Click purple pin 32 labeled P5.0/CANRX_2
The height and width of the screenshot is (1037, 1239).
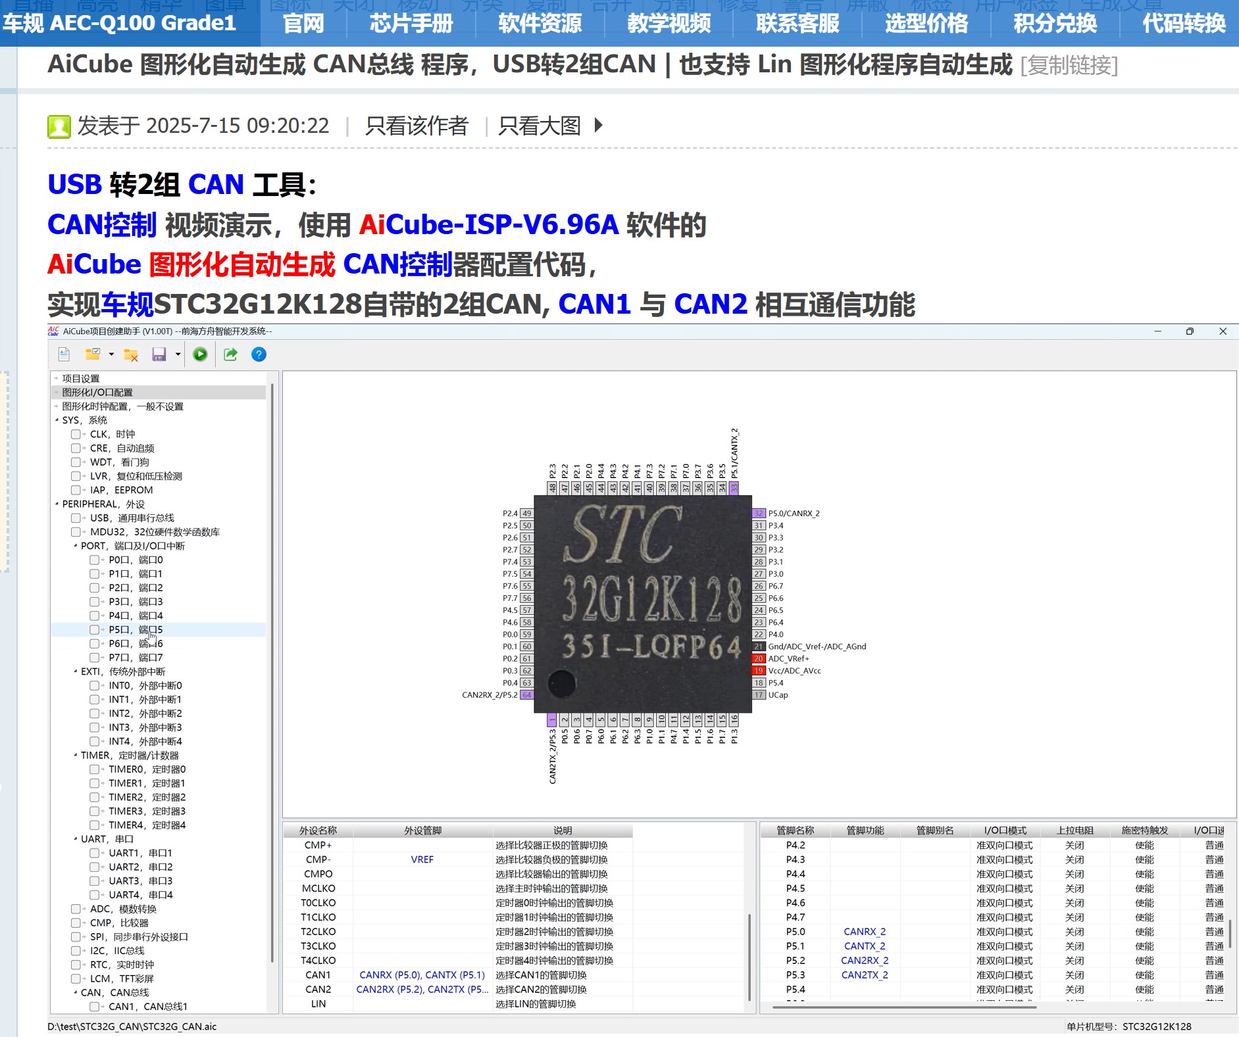pos(759,514)
